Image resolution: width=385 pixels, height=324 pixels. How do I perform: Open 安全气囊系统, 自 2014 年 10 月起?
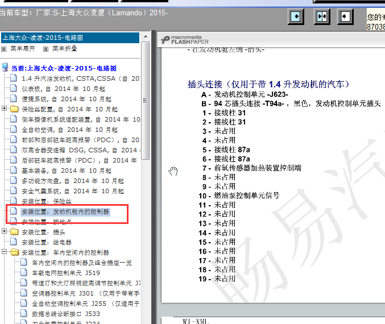[73, 191]
